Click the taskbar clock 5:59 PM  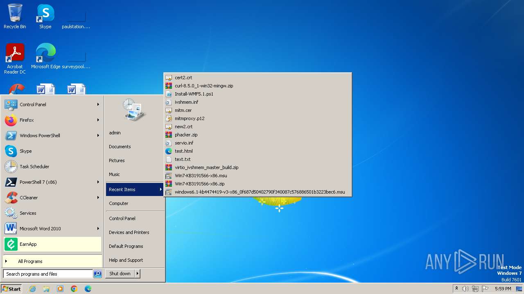pos(503,289)
